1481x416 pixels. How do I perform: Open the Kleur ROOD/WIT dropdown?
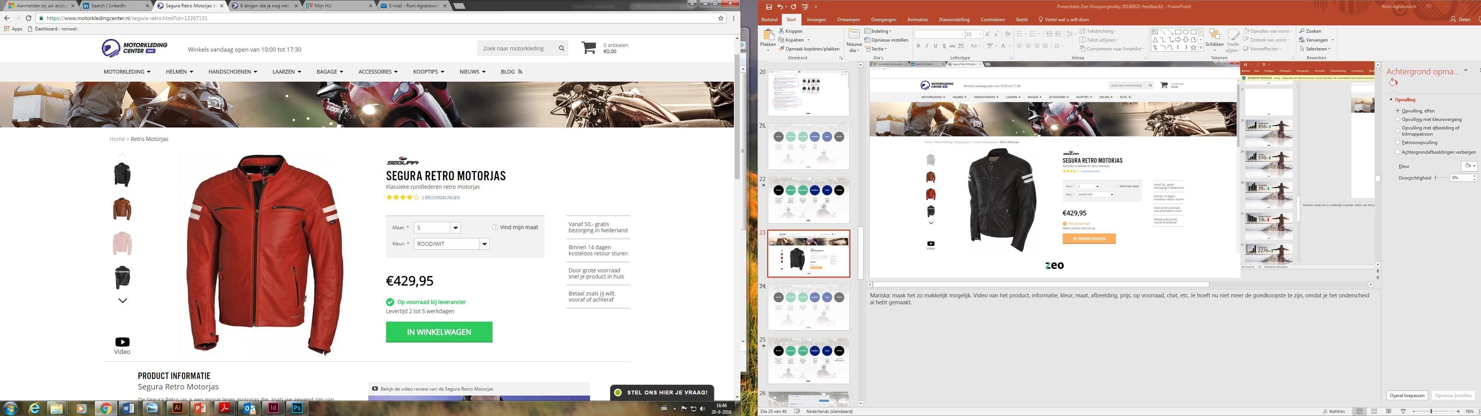click(x=452, y=243)
